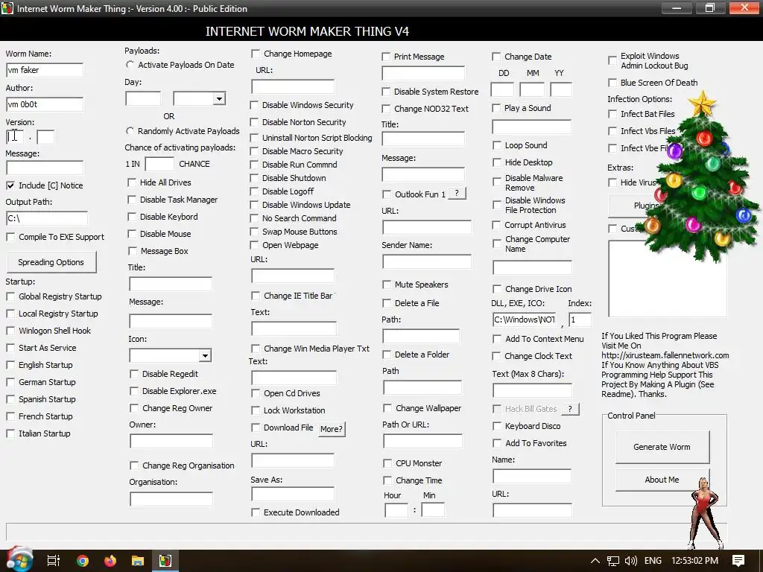Focus the Worm Name input field

[45, 70]
